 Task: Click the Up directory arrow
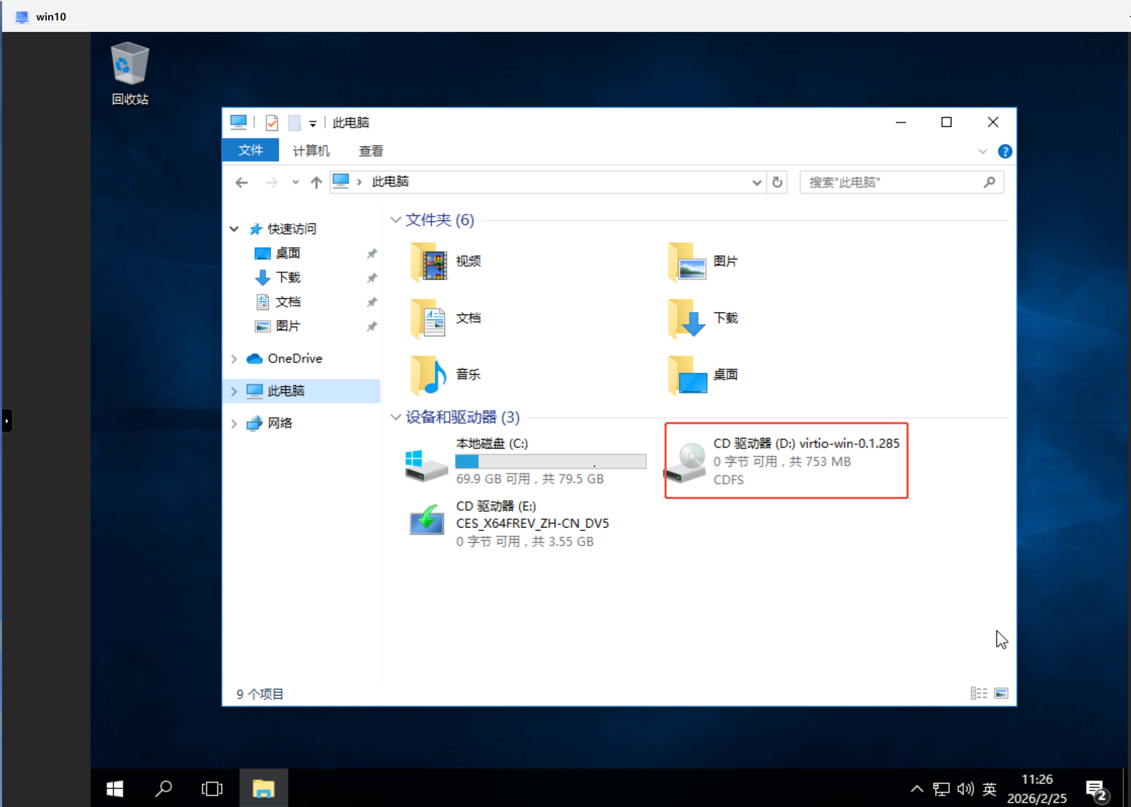316,182
